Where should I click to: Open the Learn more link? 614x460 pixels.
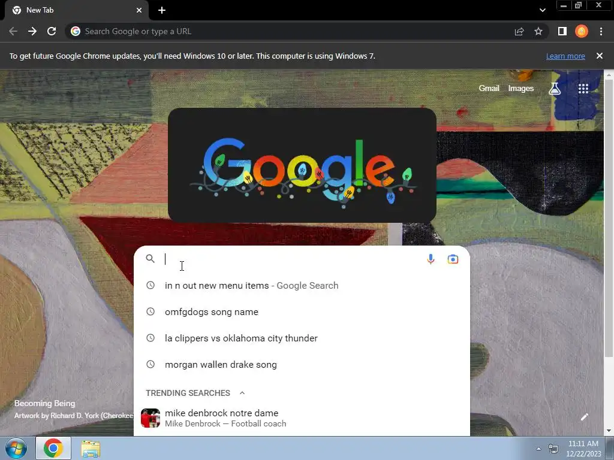[x=565, y=56]
